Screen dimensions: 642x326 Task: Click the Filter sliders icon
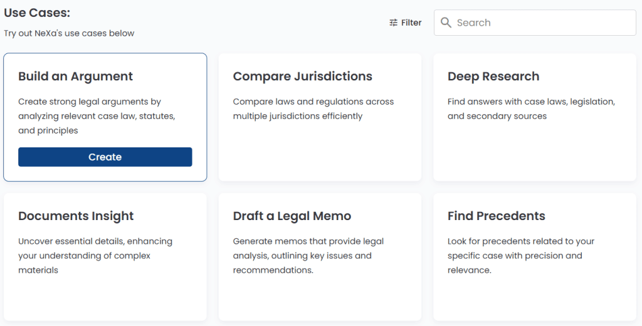(394, 23)
